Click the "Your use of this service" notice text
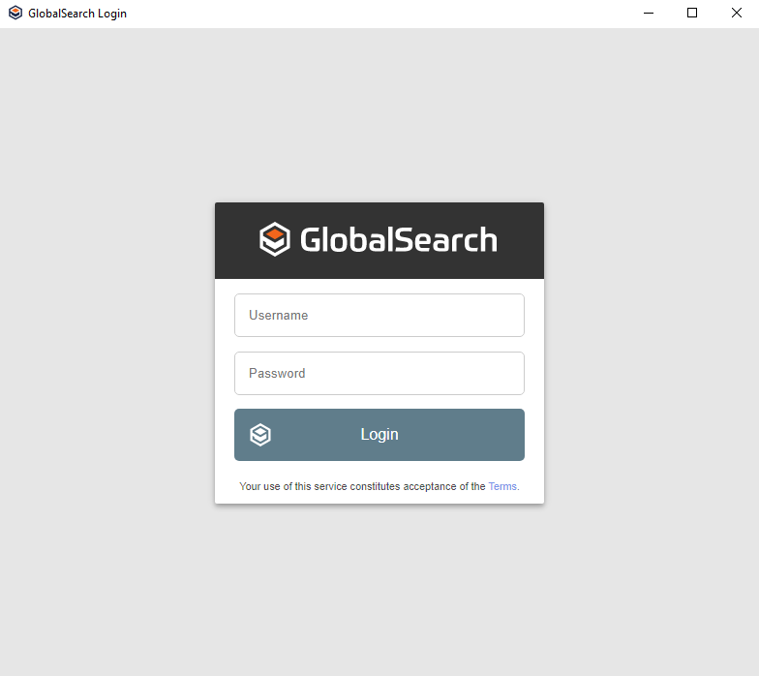The image size is (759, 676). click(x=379, y=486)
